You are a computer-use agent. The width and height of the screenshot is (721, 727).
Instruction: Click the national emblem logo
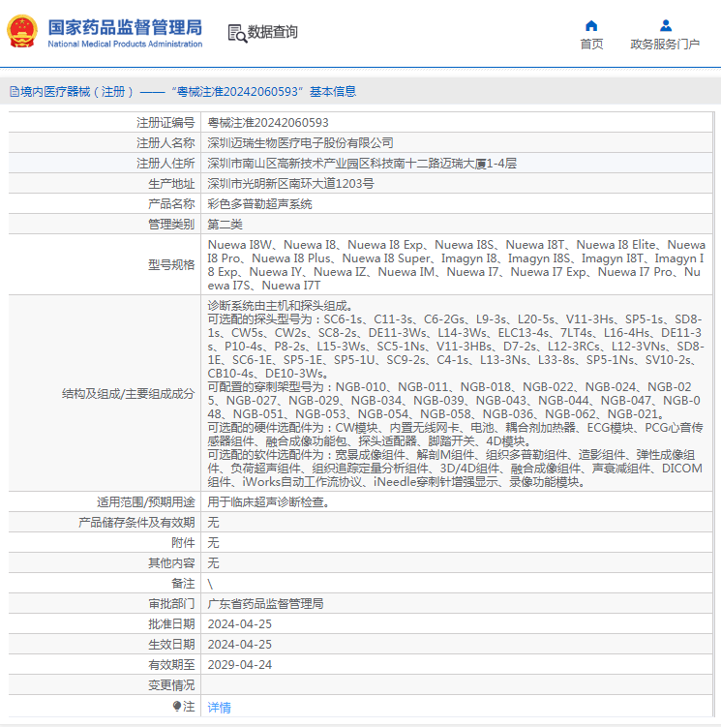tap(22, 32)
